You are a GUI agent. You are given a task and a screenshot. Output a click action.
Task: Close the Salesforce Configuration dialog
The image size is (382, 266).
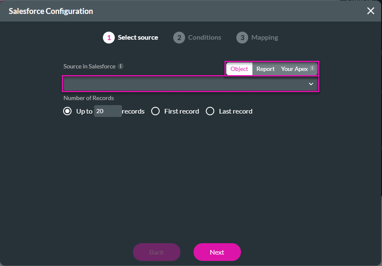pyautogui.click(x=371, y=11)
